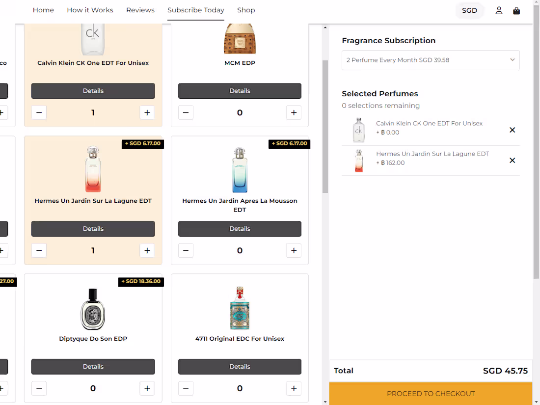Click the SGD 18.36 price badge on Diptyque

pos(141,281)
